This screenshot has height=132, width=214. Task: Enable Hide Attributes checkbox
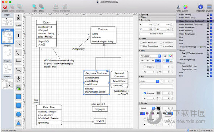click(x=141, y=43)
